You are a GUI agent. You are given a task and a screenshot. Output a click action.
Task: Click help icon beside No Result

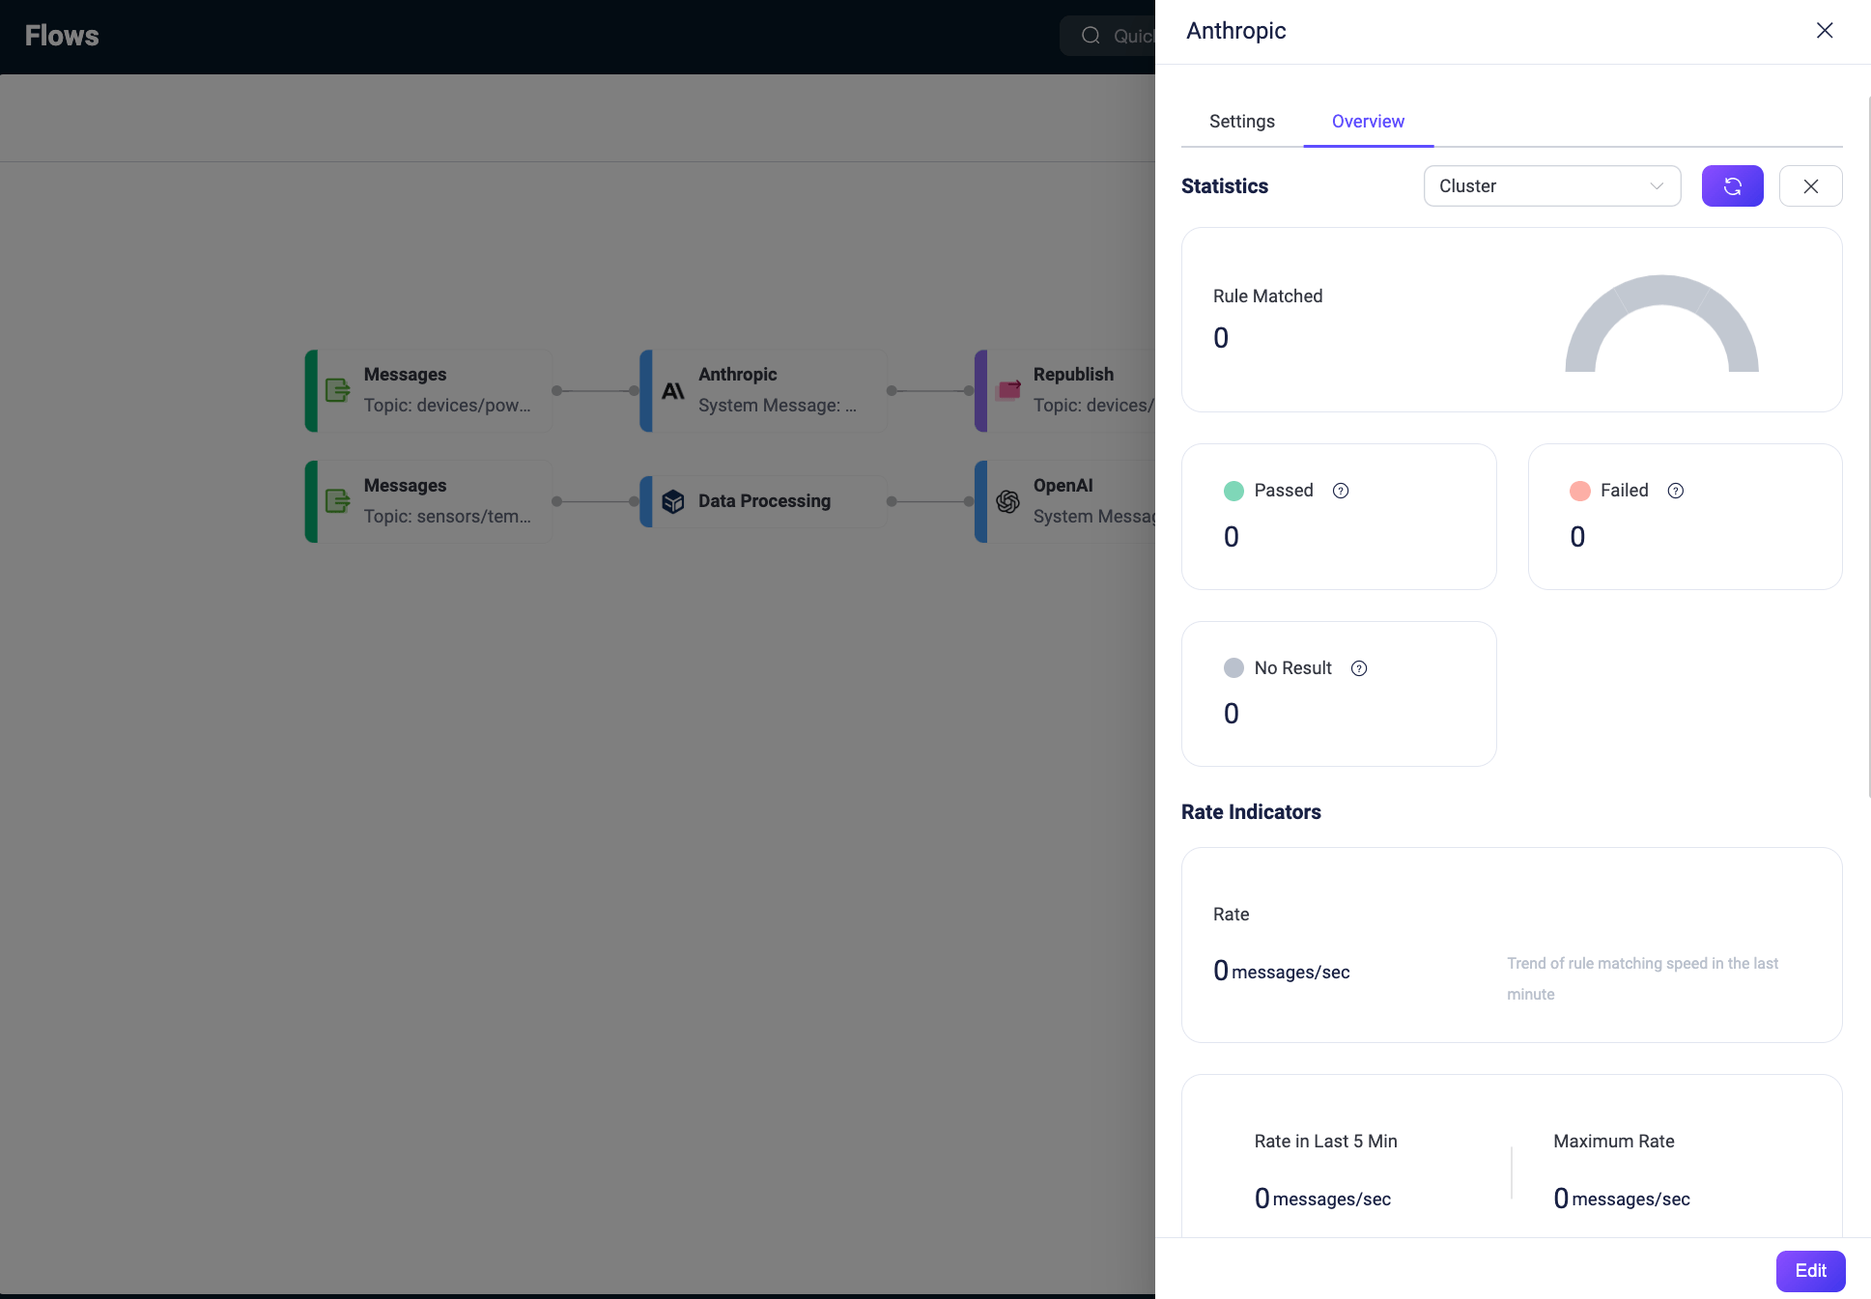[1359, 668]
